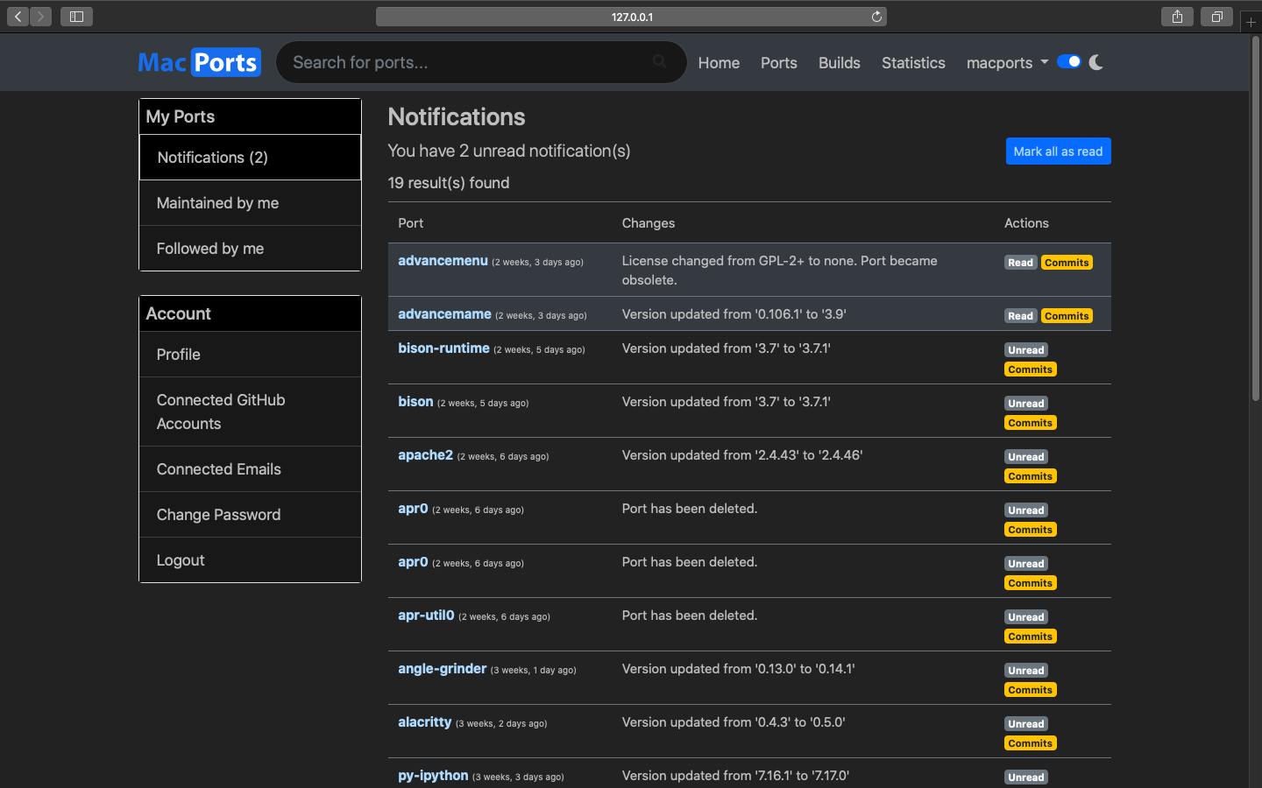Open Builds in navigation bar
This screenshot has width=1262, height=788.
(x=839, y=63)
